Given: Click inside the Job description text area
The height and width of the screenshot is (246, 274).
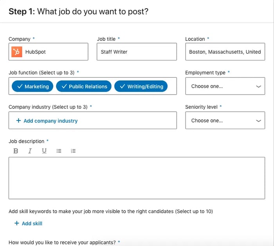Looking at the screenshot, I should click(137, 178).
